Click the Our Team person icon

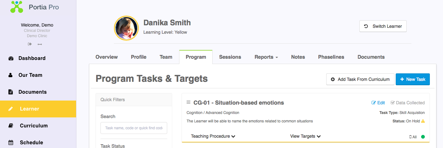(11, 75)
